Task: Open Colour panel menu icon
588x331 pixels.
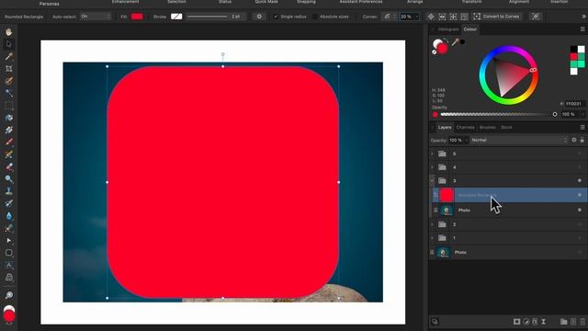Action: (582, 29)
